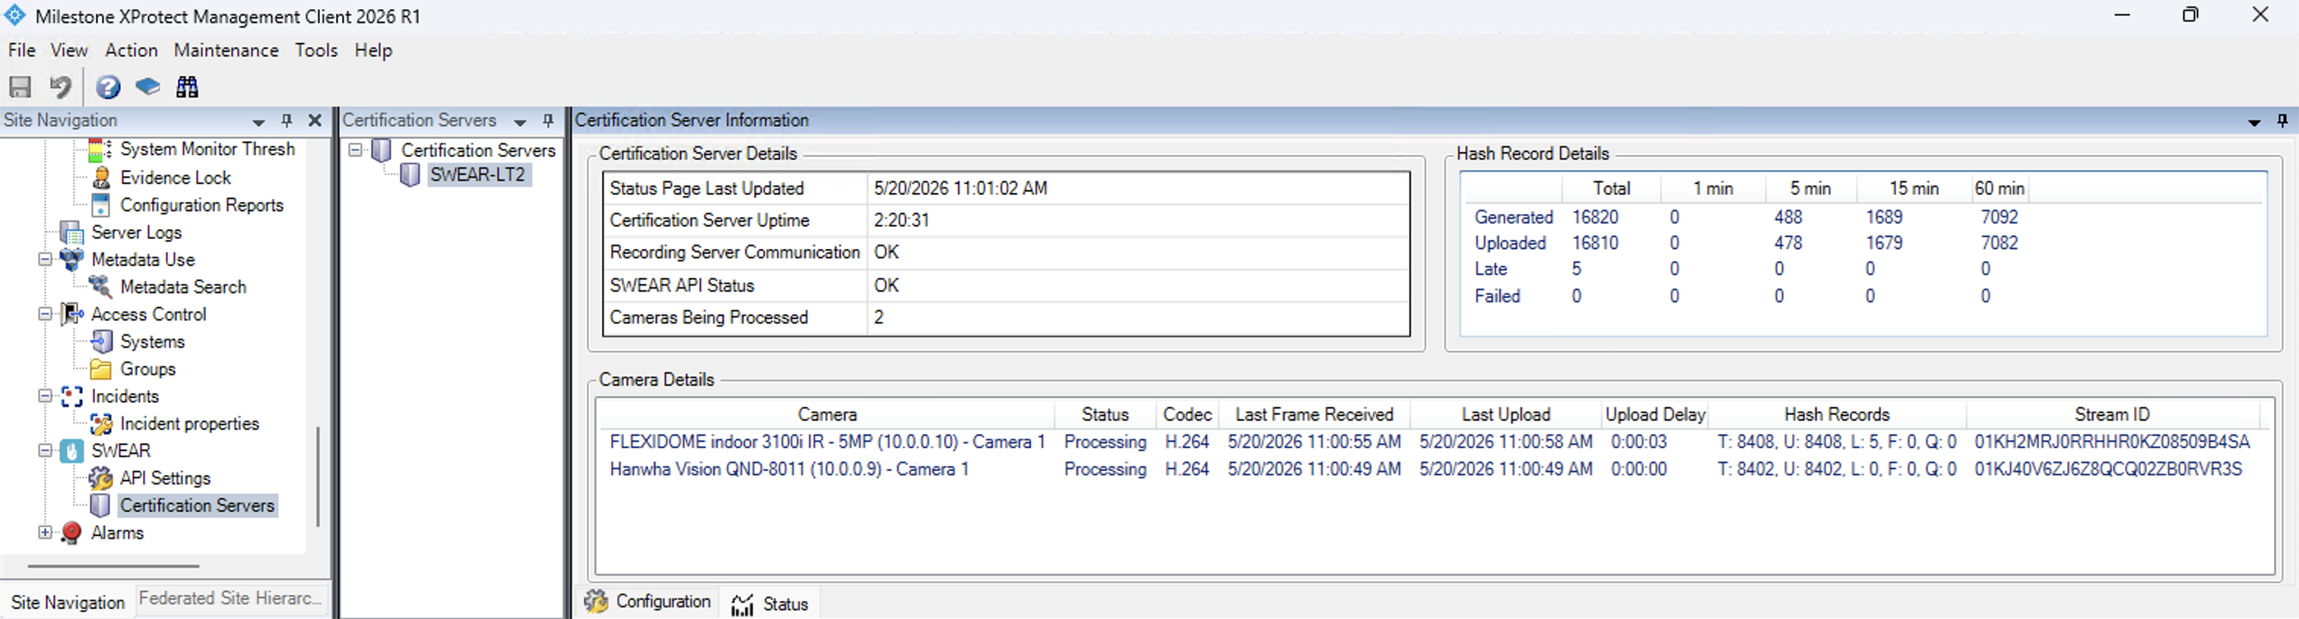Open the Action menu

132,50
